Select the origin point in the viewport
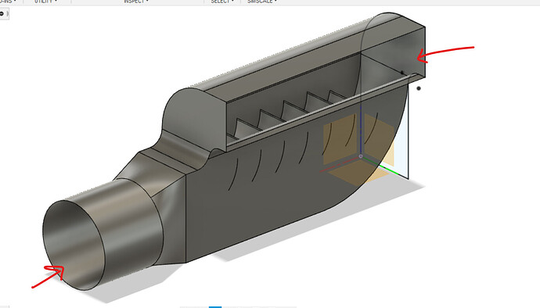The width and height of the screenshot is (540, 308). coord(361,156)
